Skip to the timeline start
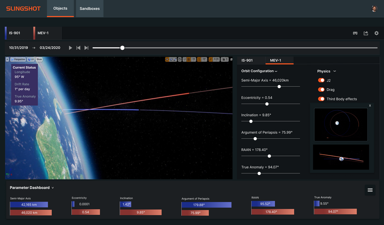This screenshot has height=225, width=384. pyautogui.click(x=78, y=48)
